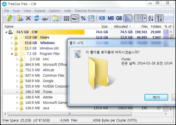Toggle automatic units triangle ruler icon
176x125 pixels.
point(128,18)
